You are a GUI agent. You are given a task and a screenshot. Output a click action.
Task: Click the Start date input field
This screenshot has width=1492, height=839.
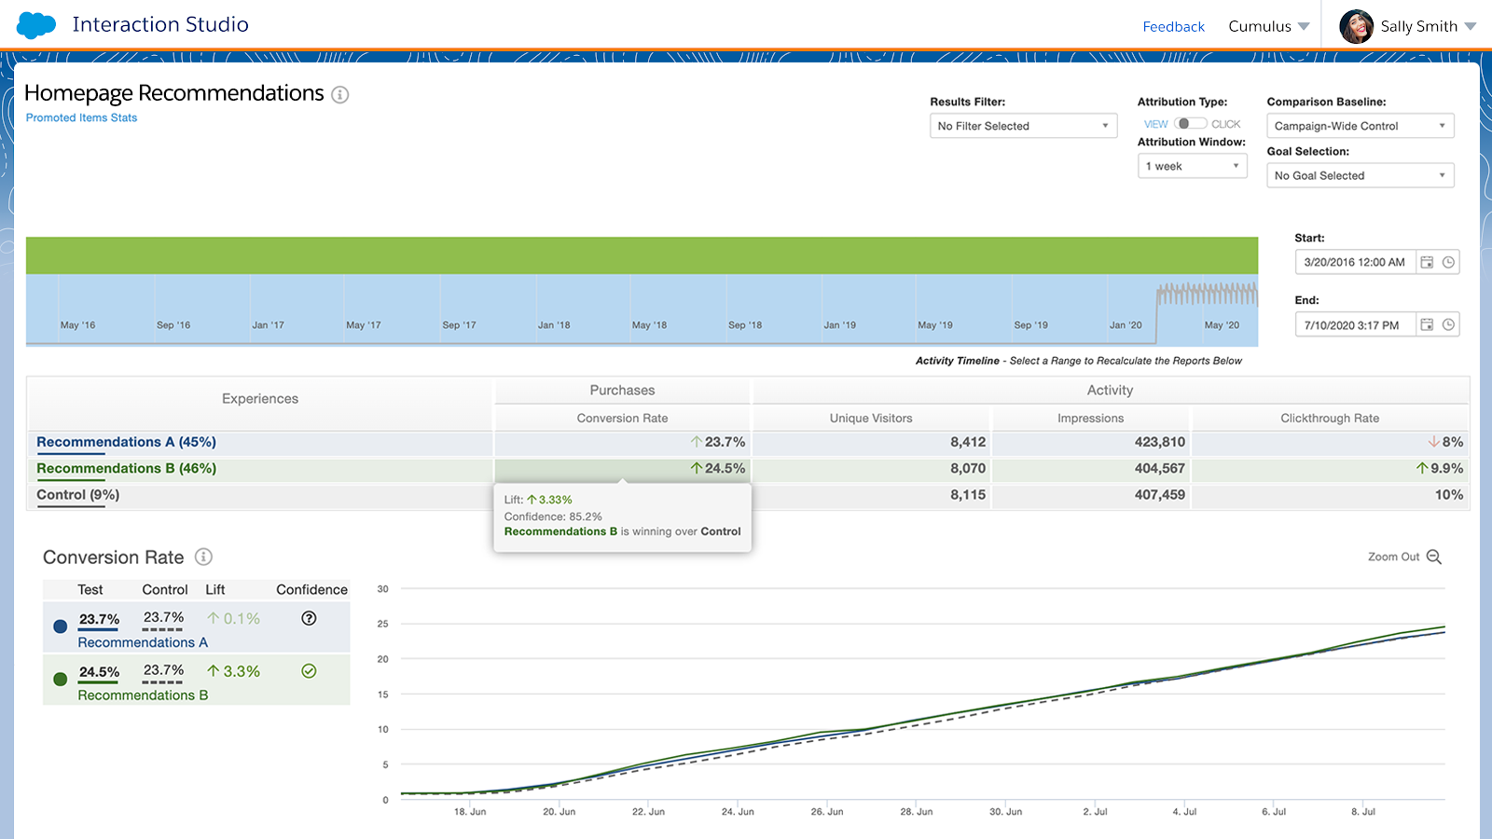point(1355,262)
